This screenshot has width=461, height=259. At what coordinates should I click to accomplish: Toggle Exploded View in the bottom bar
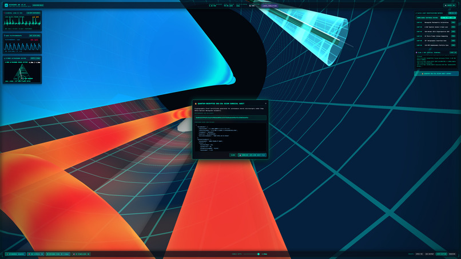58,254
